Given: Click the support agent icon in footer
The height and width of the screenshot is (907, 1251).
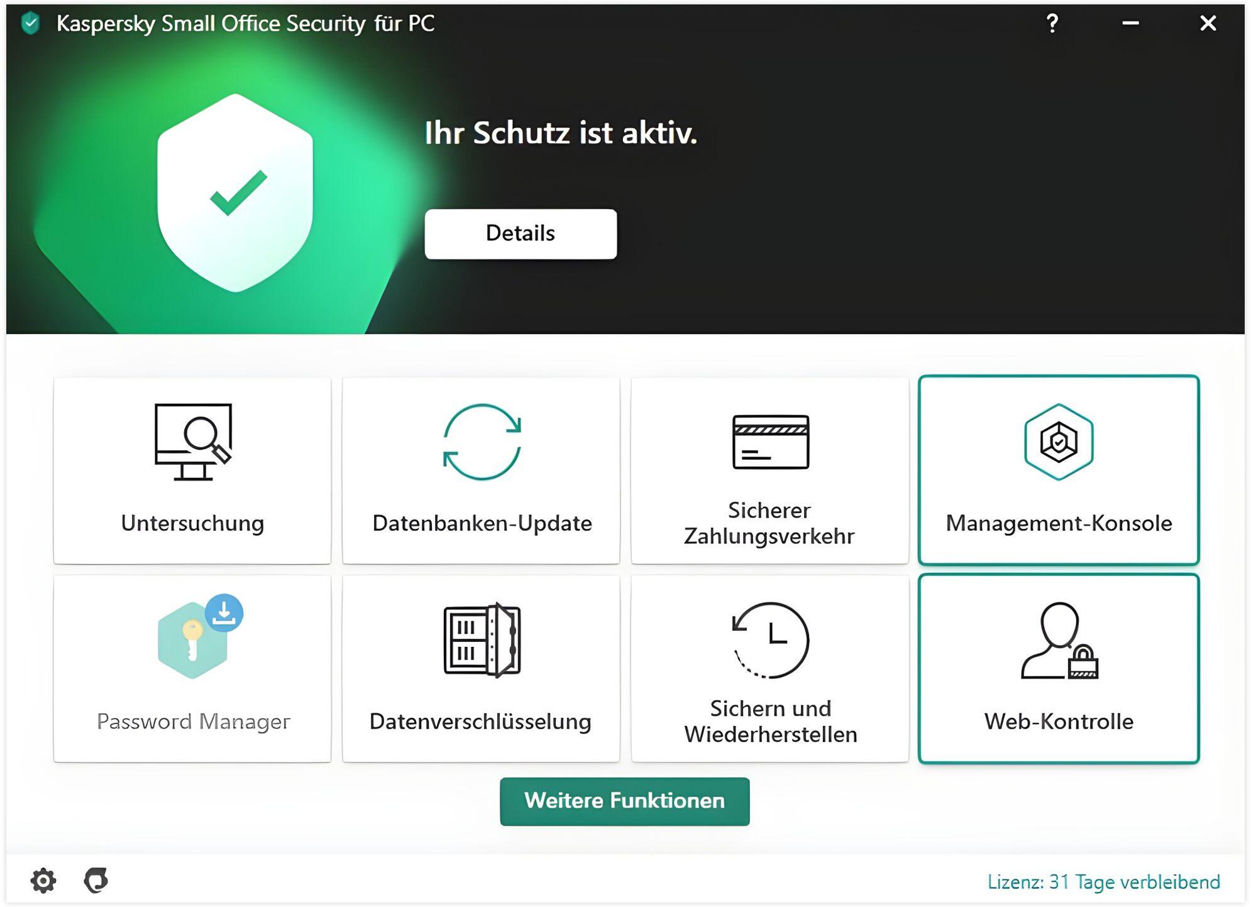Looking at the screenshot, I should point(96,880).
